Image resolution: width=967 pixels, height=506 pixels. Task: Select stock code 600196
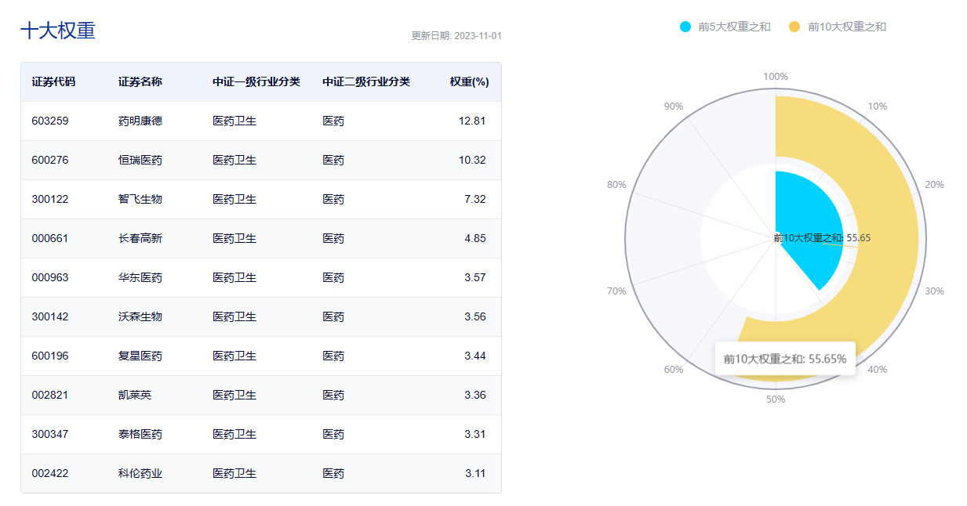pyautogui.click(x=50, y=356)
